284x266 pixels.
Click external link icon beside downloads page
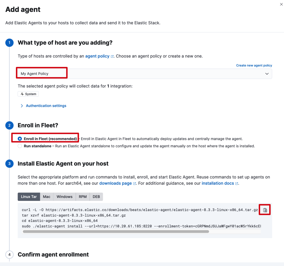135,183
